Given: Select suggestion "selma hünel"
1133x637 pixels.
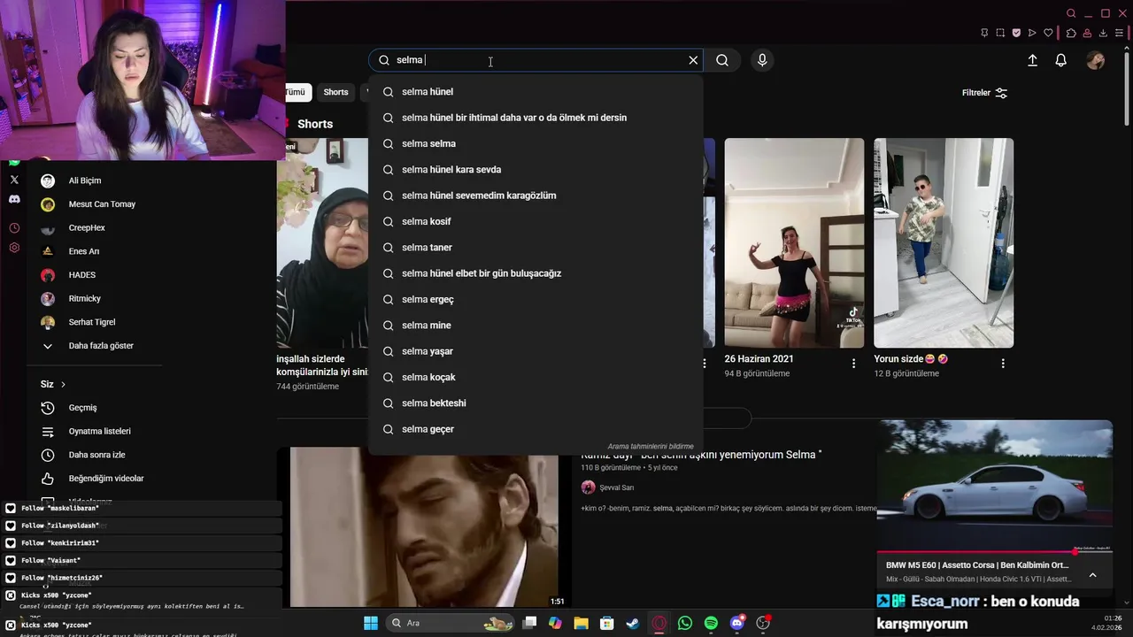Looking at the screenshot, I should click(536, 92).
